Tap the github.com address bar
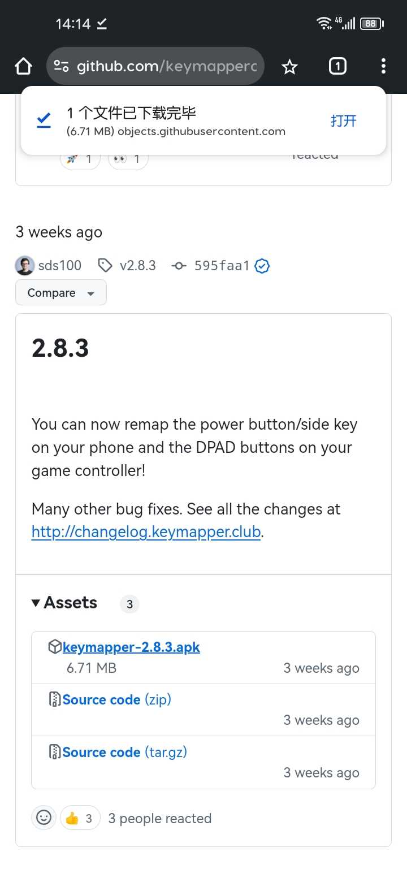 (x=166, y=67)
